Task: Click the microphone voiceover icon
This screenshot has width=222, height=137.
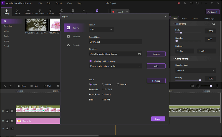Action: 58,86
